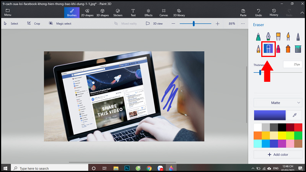Viewport: 306px width, 172px height.
Task: Click the Paste button
Action: point(243,13)
